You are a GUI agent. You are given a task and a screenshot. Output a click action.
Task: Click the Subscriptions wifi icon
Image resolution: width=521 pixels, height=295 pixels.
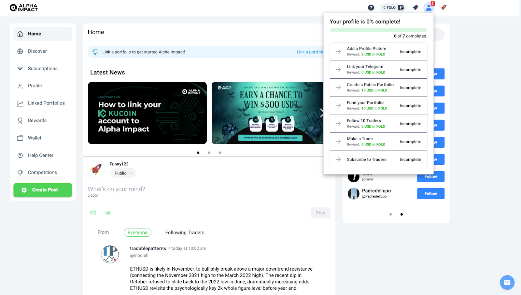[20, 69]
